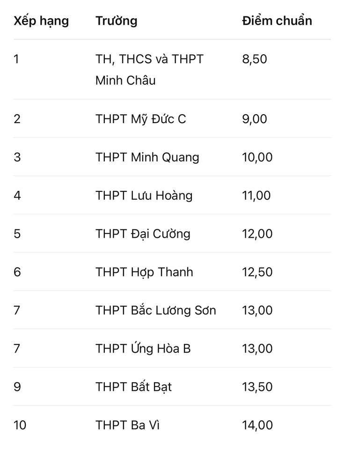Click rank number 10 in first column
337x454 pixels.
20,425
